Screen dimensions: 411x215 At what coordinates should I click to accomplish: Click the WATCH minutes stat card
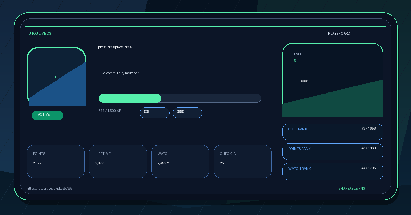(180, 161)
